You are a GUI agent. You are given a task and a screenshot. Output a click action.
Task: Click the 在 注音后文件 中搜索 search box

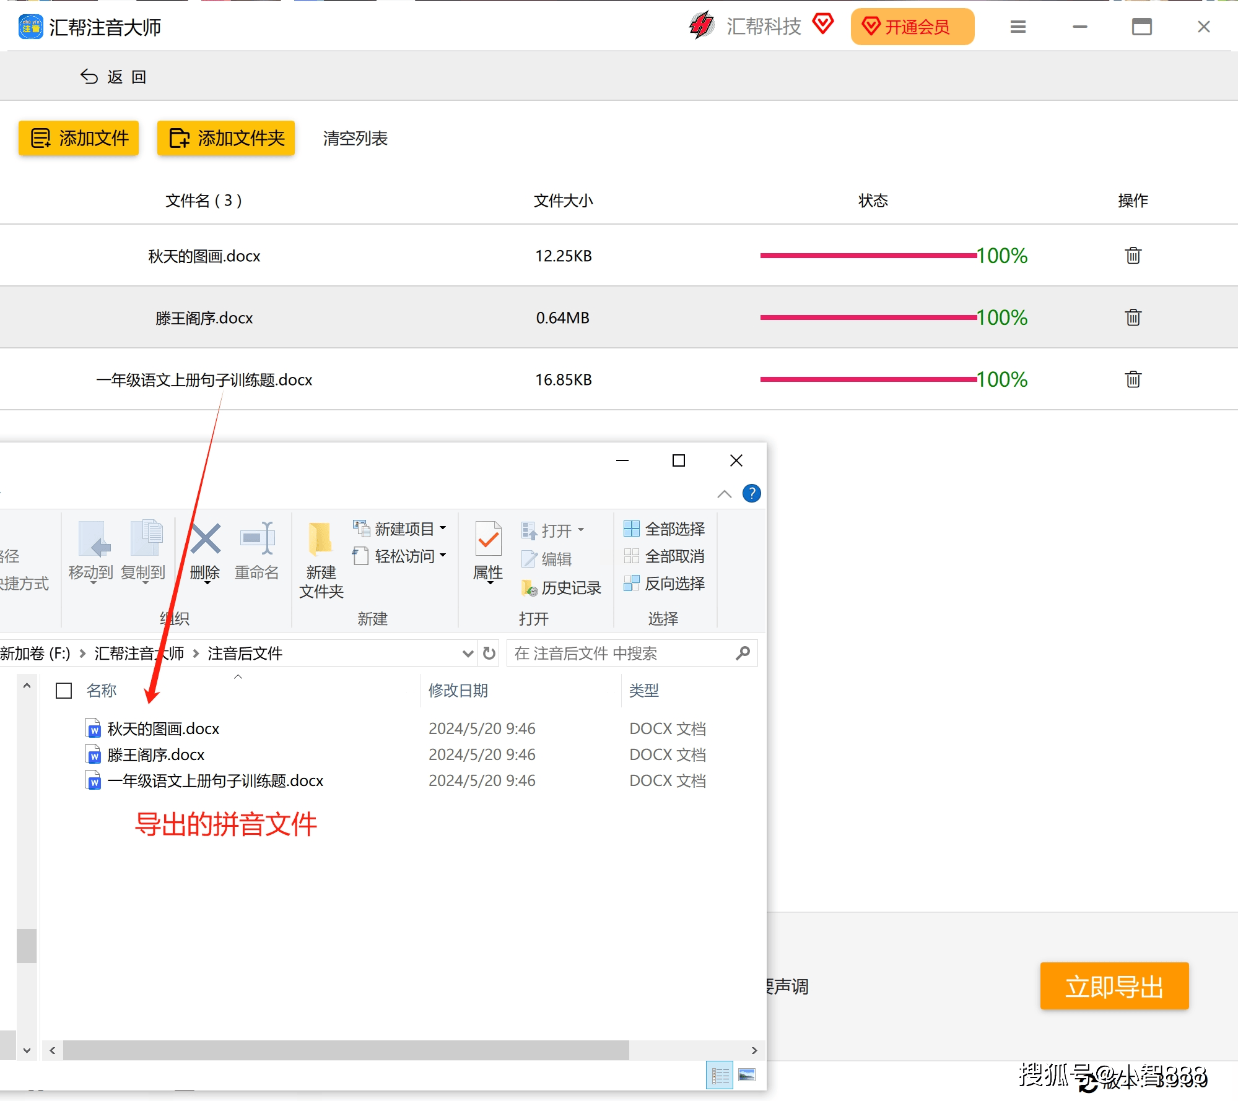[x=619, y=654]
